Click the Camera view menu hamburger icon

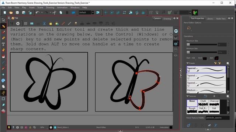(x=9, y=18)
